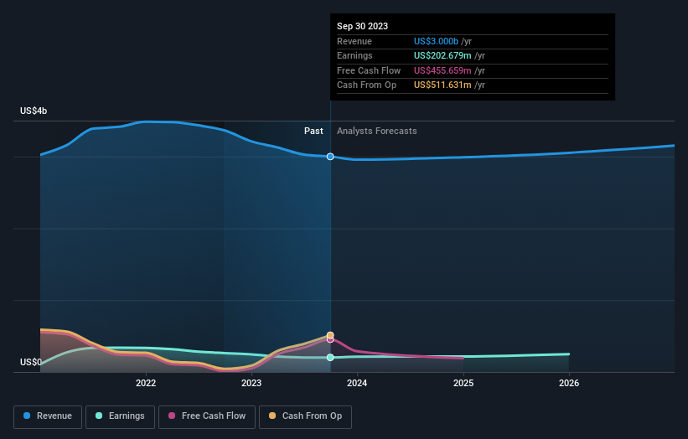
Task: Click the Analysts Forecasts label
Action: click(377, 131)
